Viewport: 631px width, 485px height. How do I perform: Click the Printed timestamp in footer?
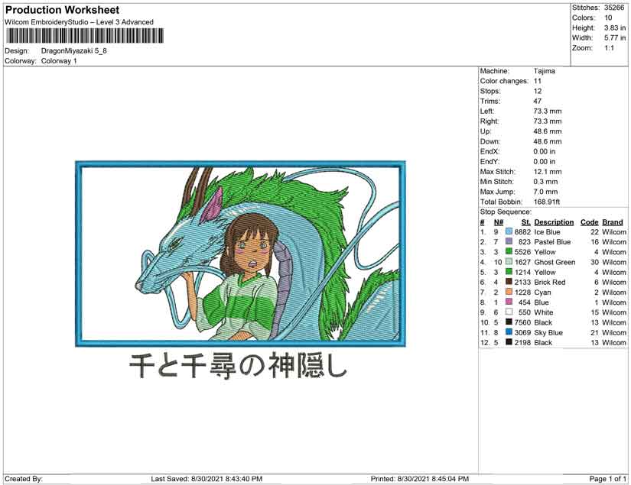420,479
